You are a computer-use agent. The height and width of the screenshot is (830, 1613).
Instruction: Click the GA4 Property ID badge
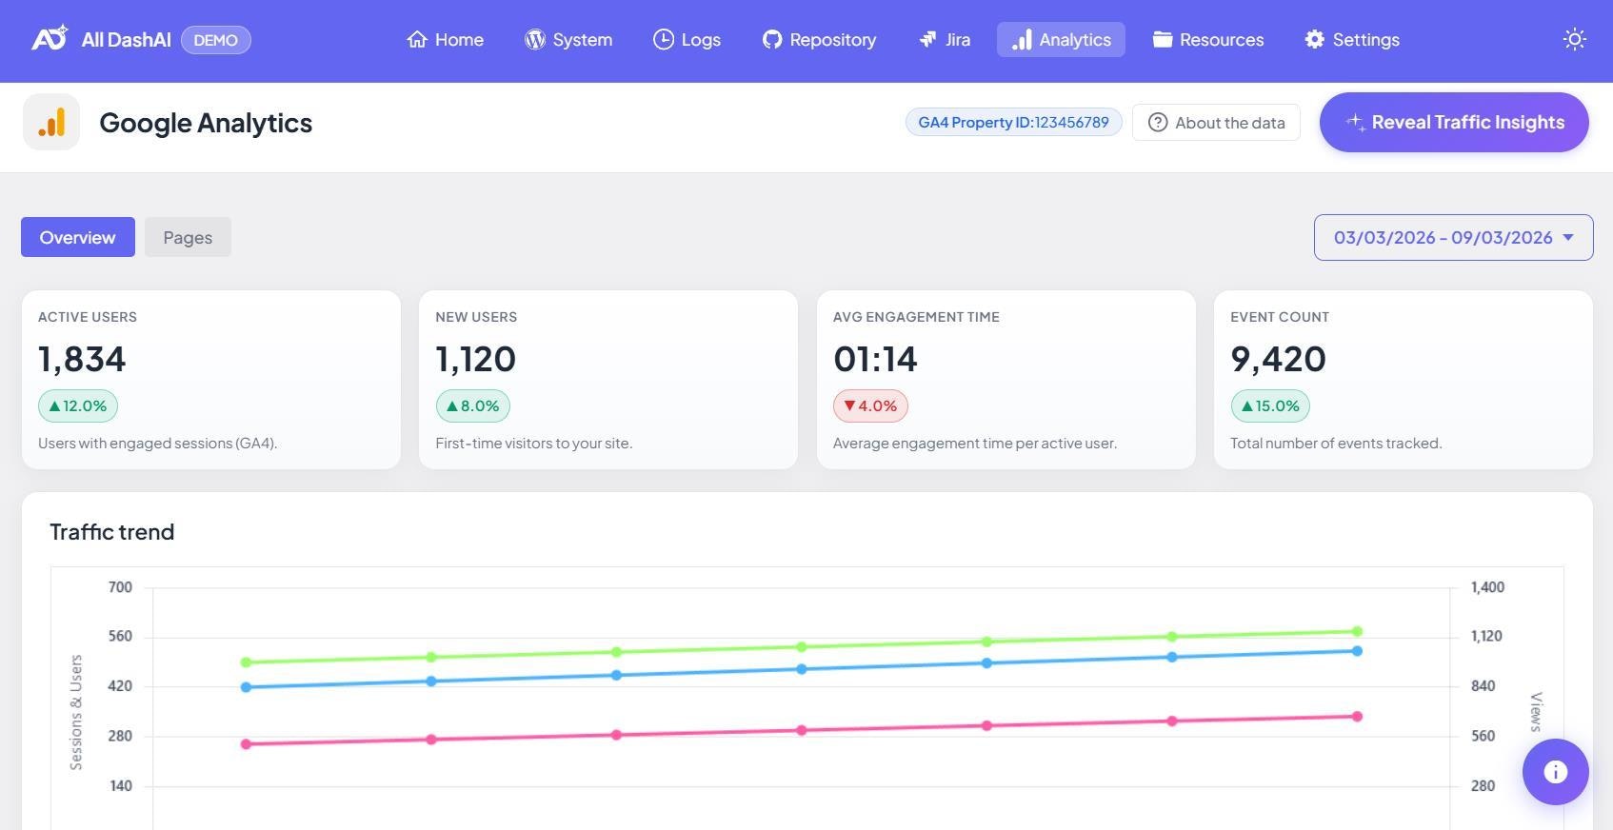(x=1013, y=122)
